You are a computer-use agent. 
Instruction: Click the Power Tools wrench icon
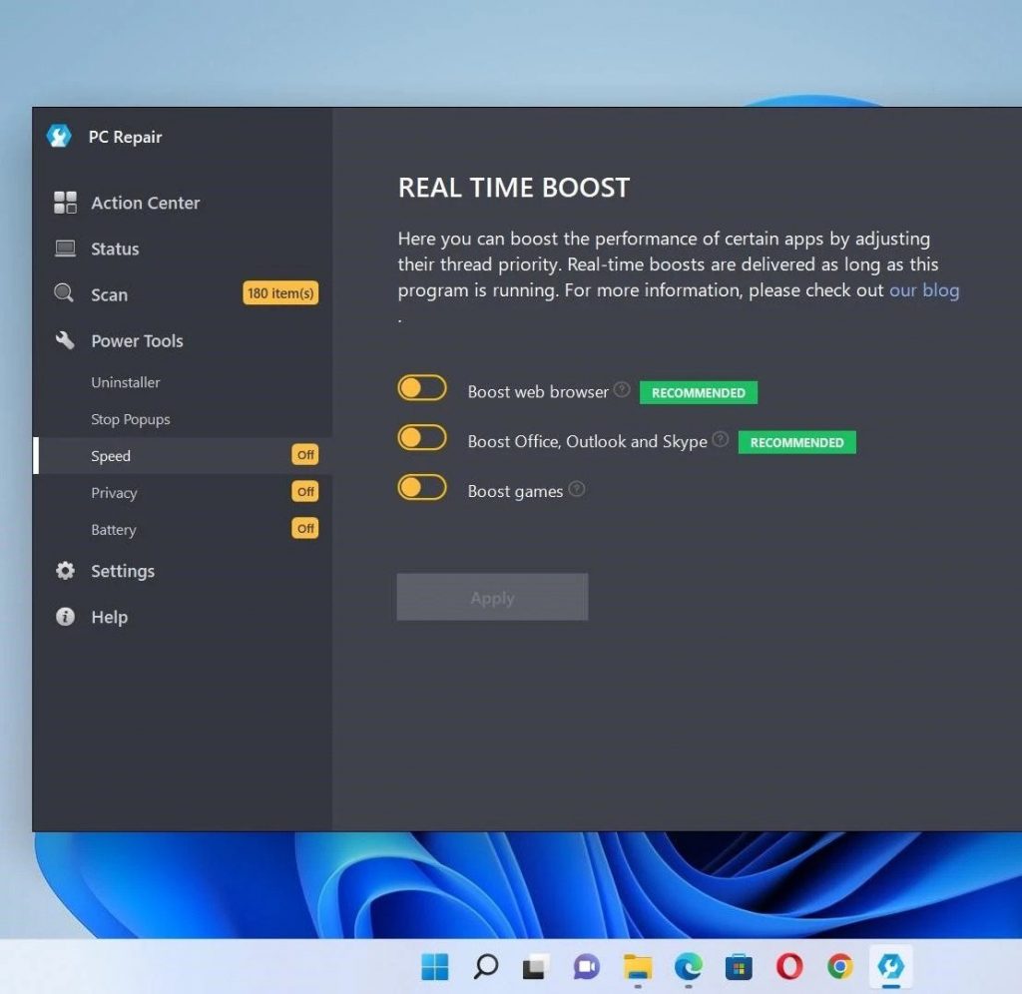click(x=65, y=340)
